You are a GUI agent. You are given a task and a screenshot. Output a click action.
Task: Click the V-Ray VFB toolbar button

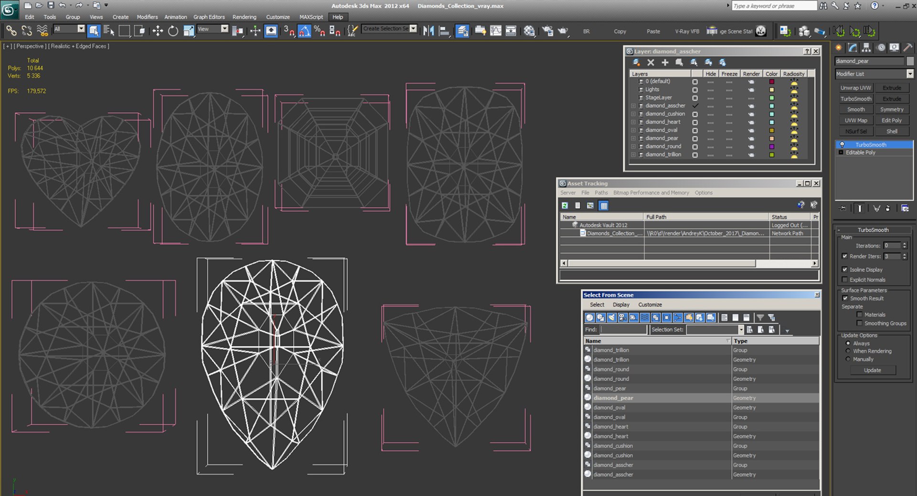(687, 32)
